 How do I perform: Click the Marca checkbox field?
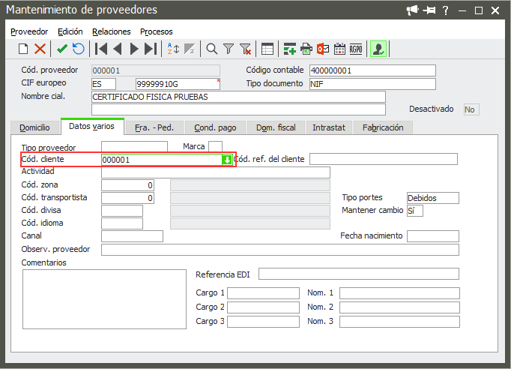point(215,146)
